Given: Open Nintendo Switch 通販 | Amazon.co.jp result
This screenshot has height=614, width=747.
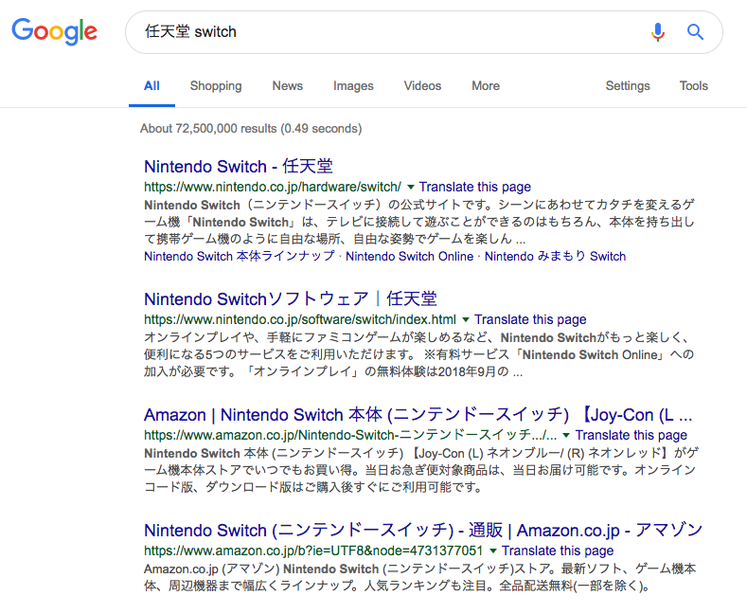Looking at the screenshot, I should pos(423,530).
